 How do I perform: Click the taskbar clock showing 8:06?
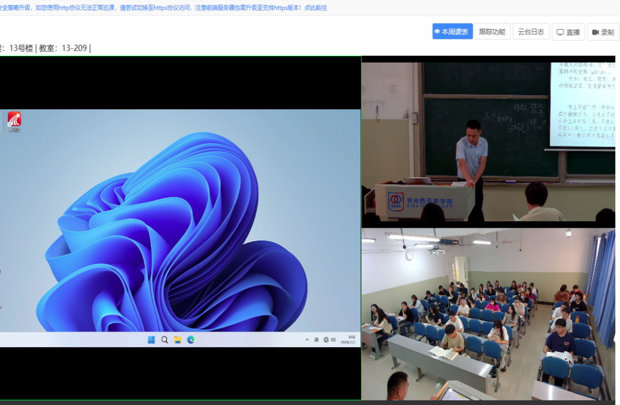348,340
